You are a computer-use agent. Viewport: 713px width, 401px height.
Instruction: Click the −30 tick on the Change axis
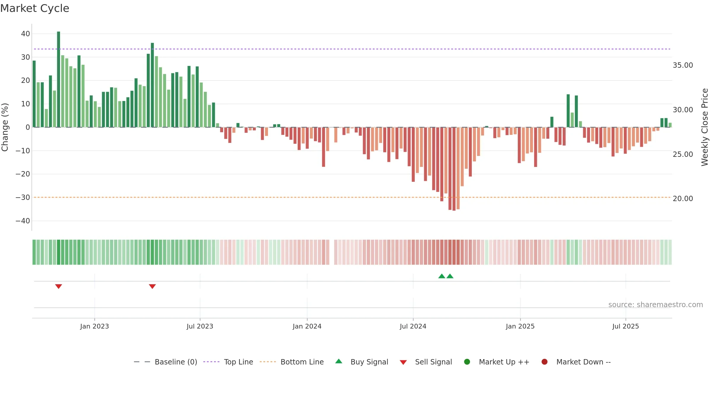(x=23, y=198)
